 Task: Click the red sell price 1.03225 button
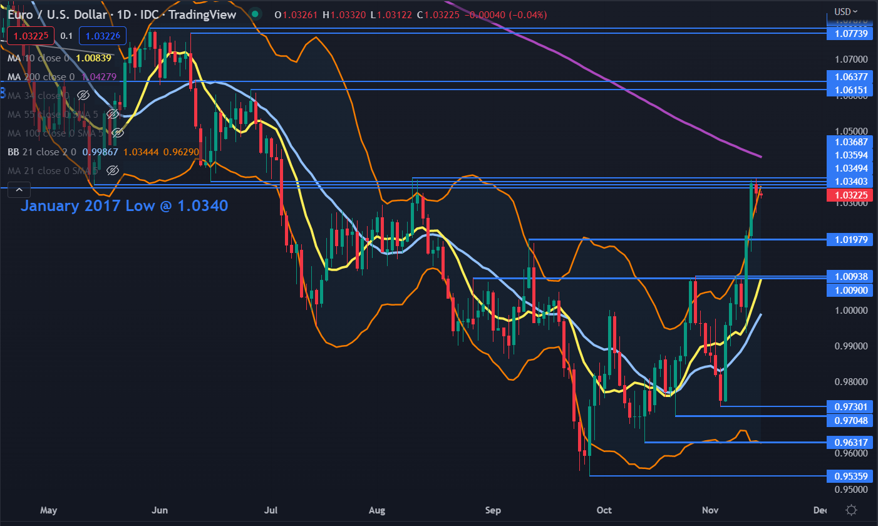coord(31,36)
